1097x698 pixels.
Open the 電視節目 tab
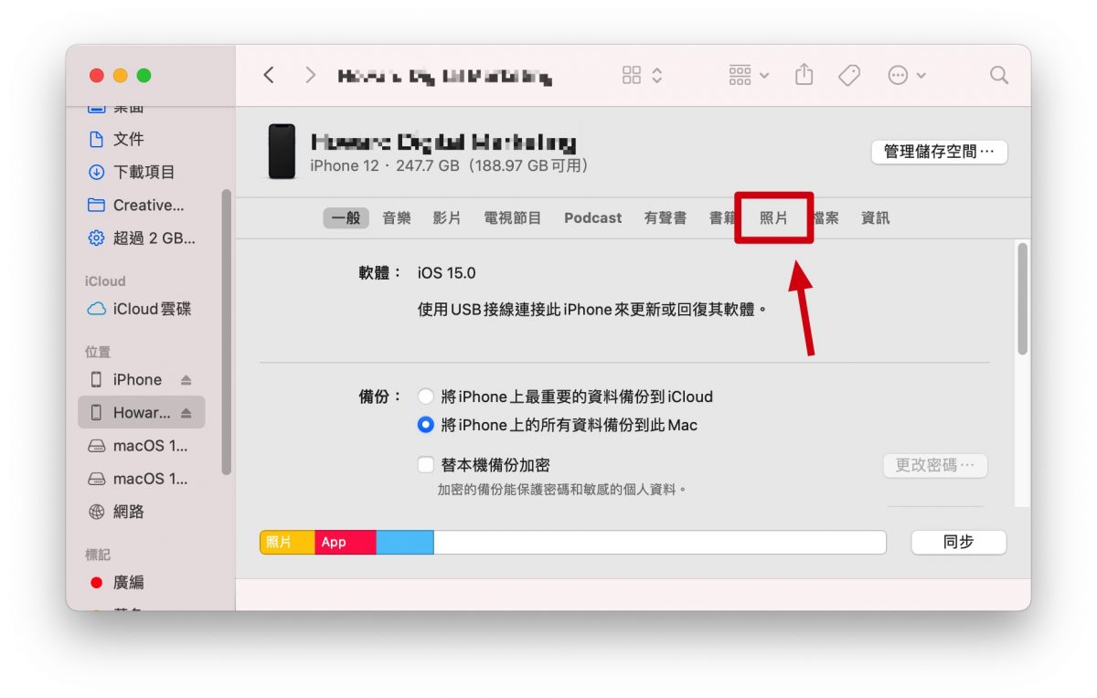[x=513, y=217]
